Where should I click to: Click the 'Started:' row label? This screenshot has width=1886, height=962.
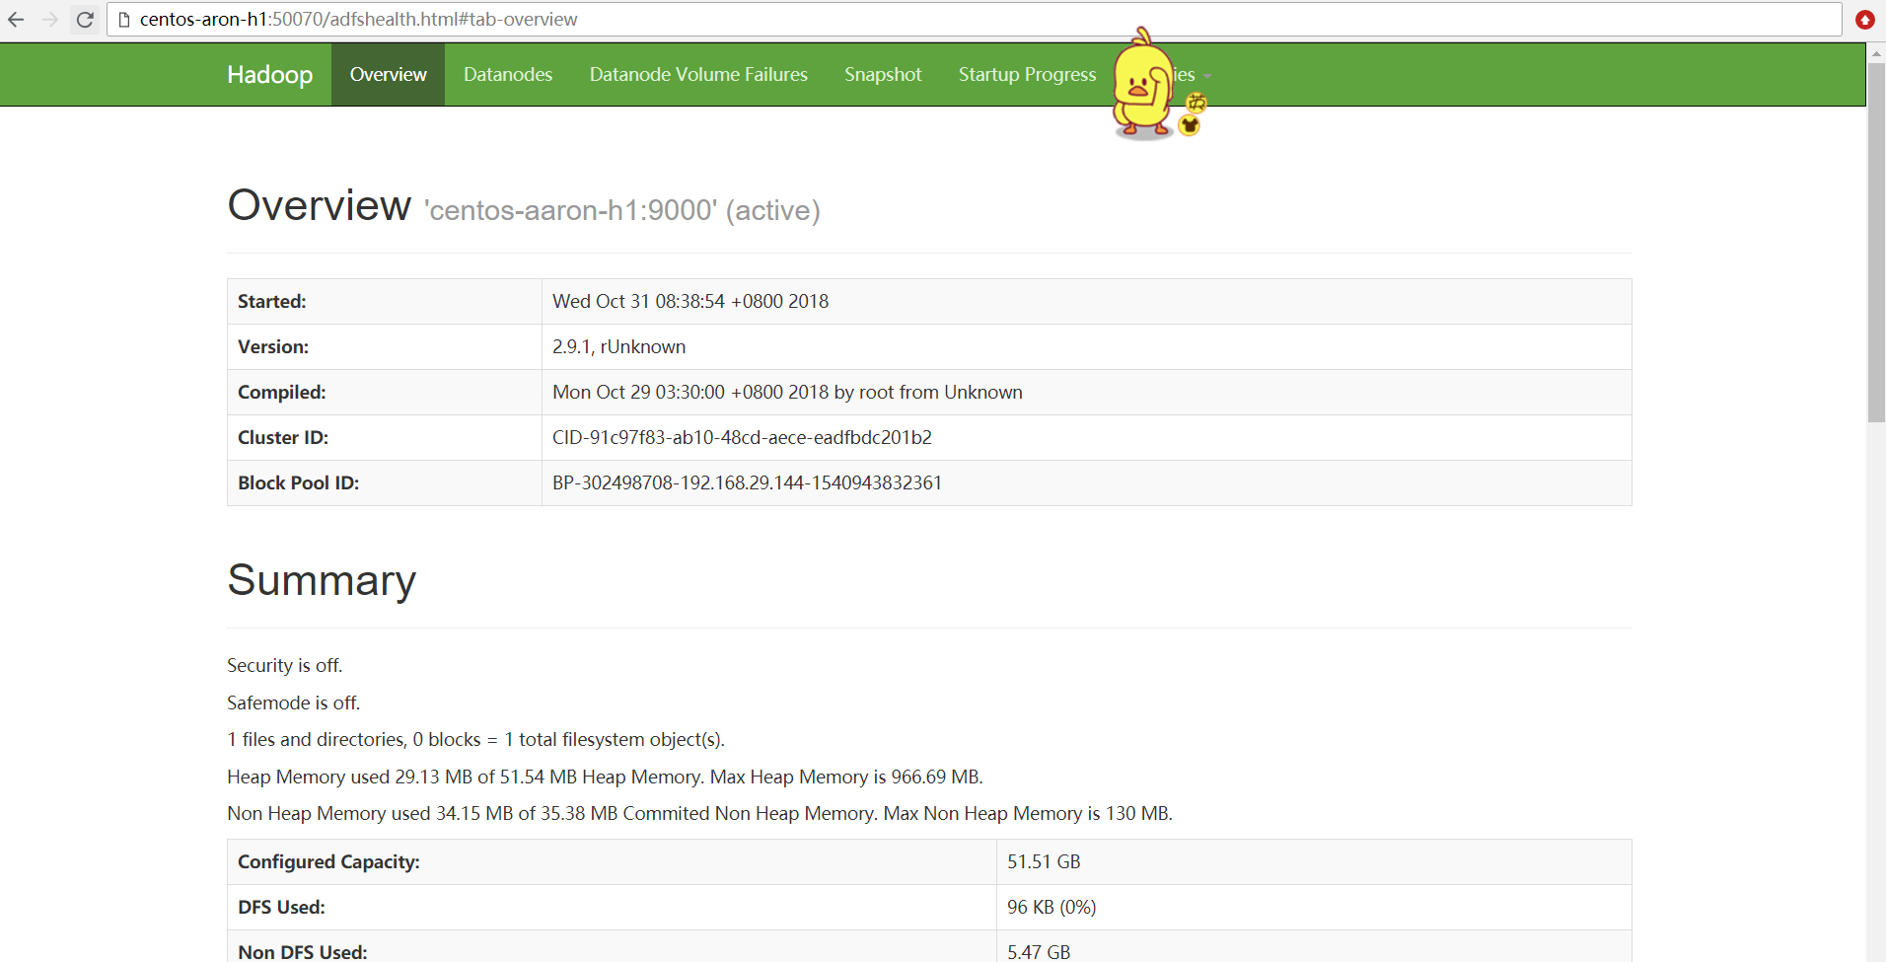click(272, 302)
